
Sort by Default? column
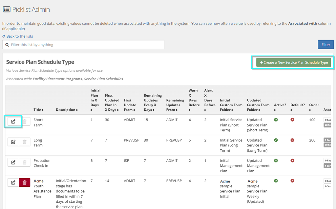(x=298, y=107)
